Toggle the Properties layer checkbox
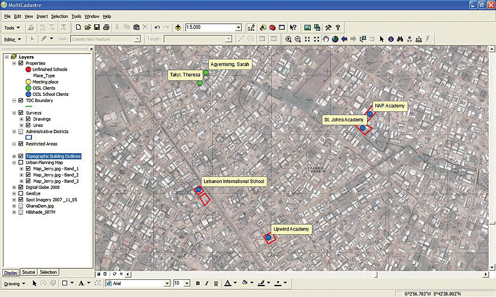 (21, 63)
